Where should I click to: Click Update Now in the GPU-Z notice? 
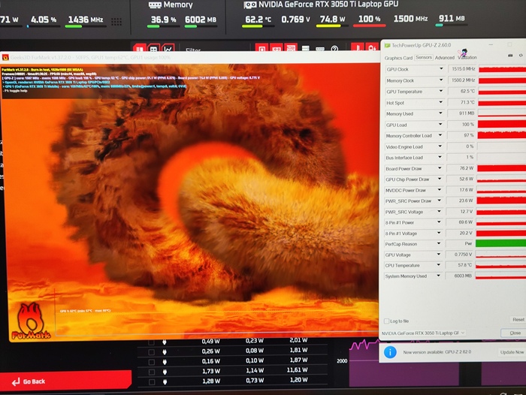pyautogui.click(x=512, y=352)
